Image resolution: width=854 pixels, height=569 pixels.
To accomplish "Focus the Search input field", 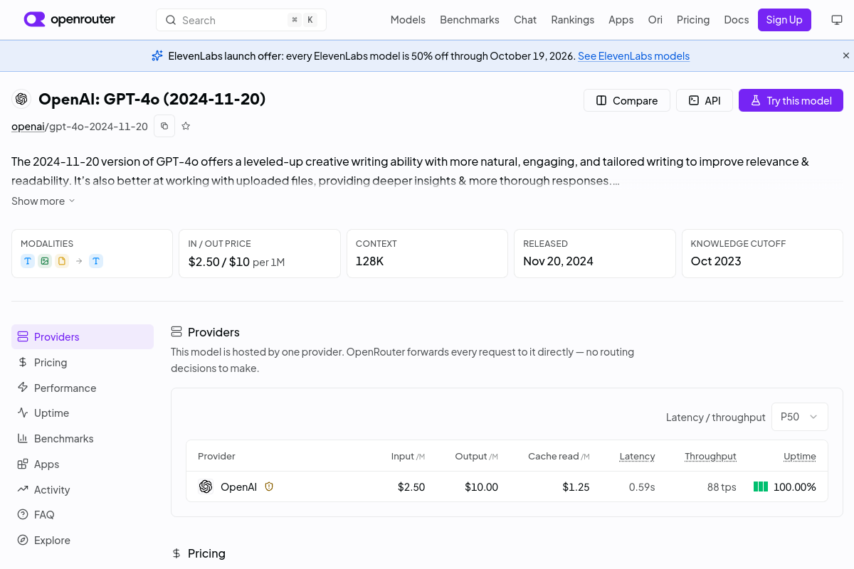I will [x=241, y=20].
